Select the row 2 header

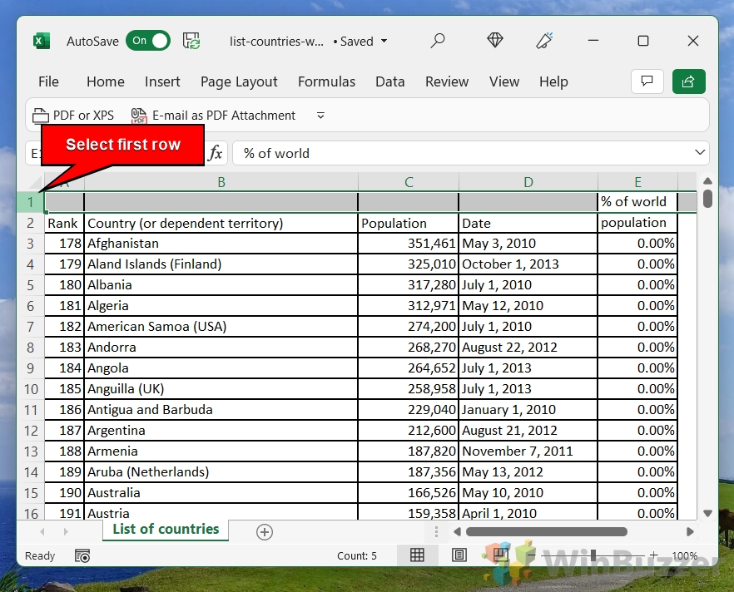(x=31, y=223)
